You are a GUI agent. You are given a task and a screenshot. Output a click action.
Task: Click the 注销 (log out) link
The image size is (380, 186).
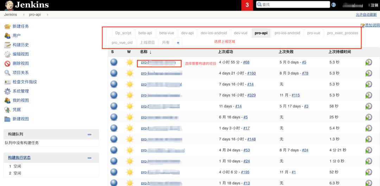coord(374,5)
